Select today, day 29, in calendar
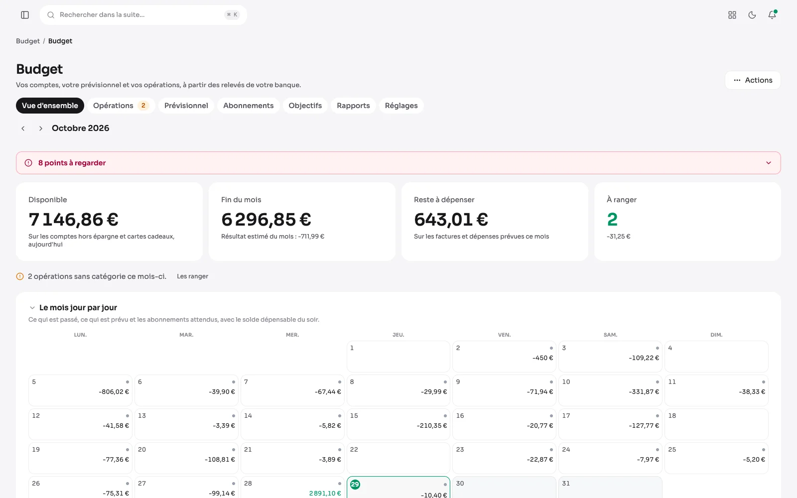Screen dimensions: 797x498 pos(398,488)
